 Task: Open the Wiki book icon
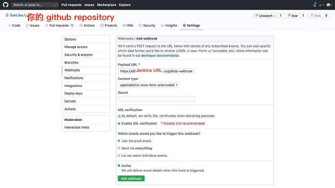124,25
